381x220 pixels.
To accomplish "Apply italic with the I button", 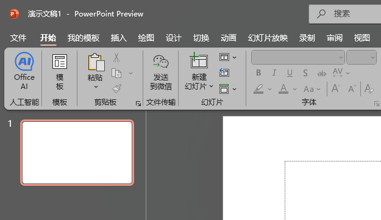I will coord(274,73).
